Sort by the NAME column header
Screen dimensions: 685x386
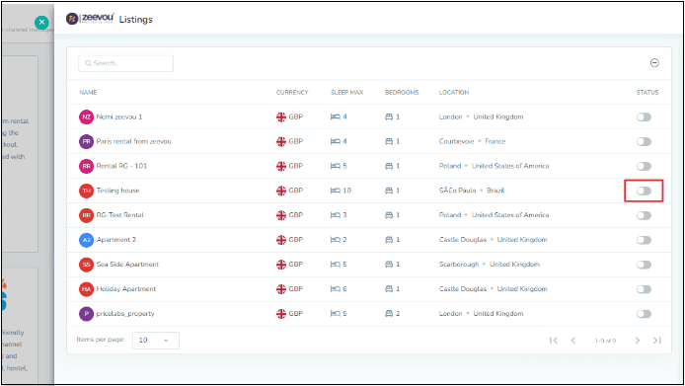point(88,92)
